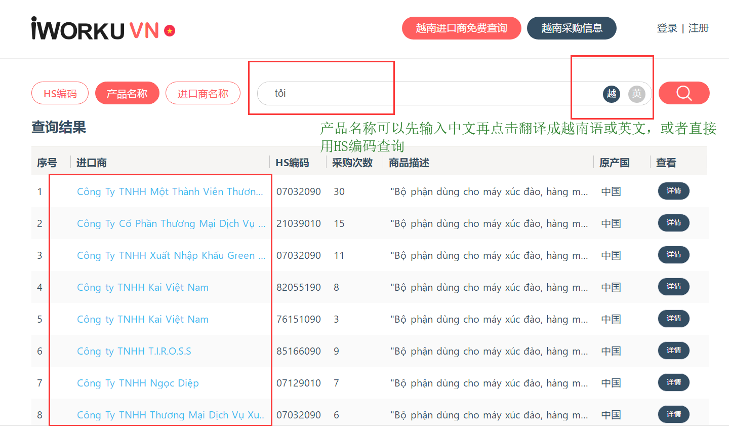Click the 原产国 column header

615,163
